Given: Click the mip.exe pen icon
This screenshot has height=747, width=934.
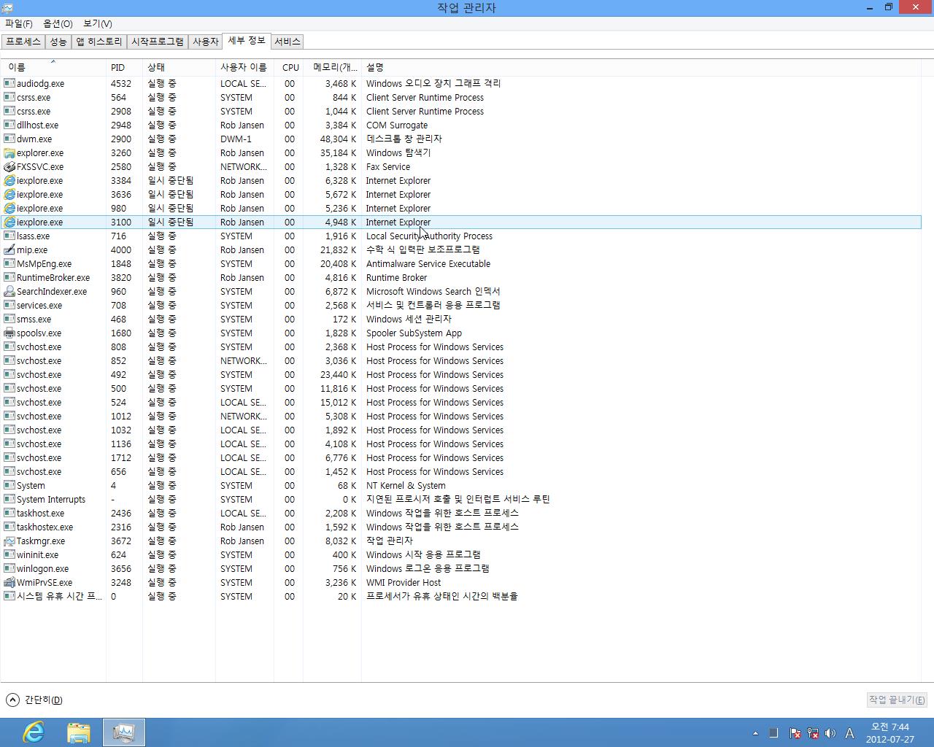Looking at the screenshot, I should 9,249.
